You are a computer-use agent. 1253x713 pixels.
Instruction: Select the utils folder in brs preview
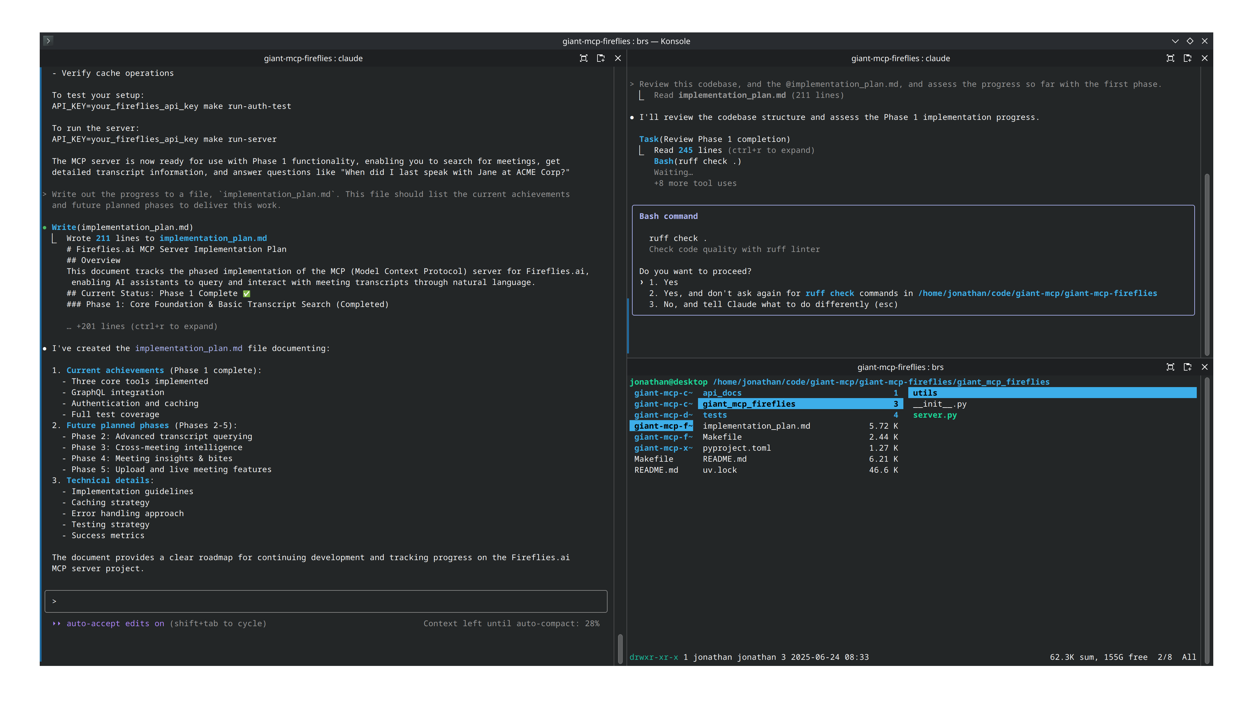point(1052,393)
